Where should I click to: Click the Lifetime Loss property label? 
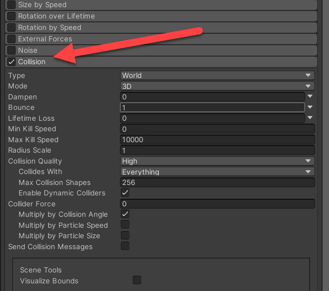tap(31, 118)
